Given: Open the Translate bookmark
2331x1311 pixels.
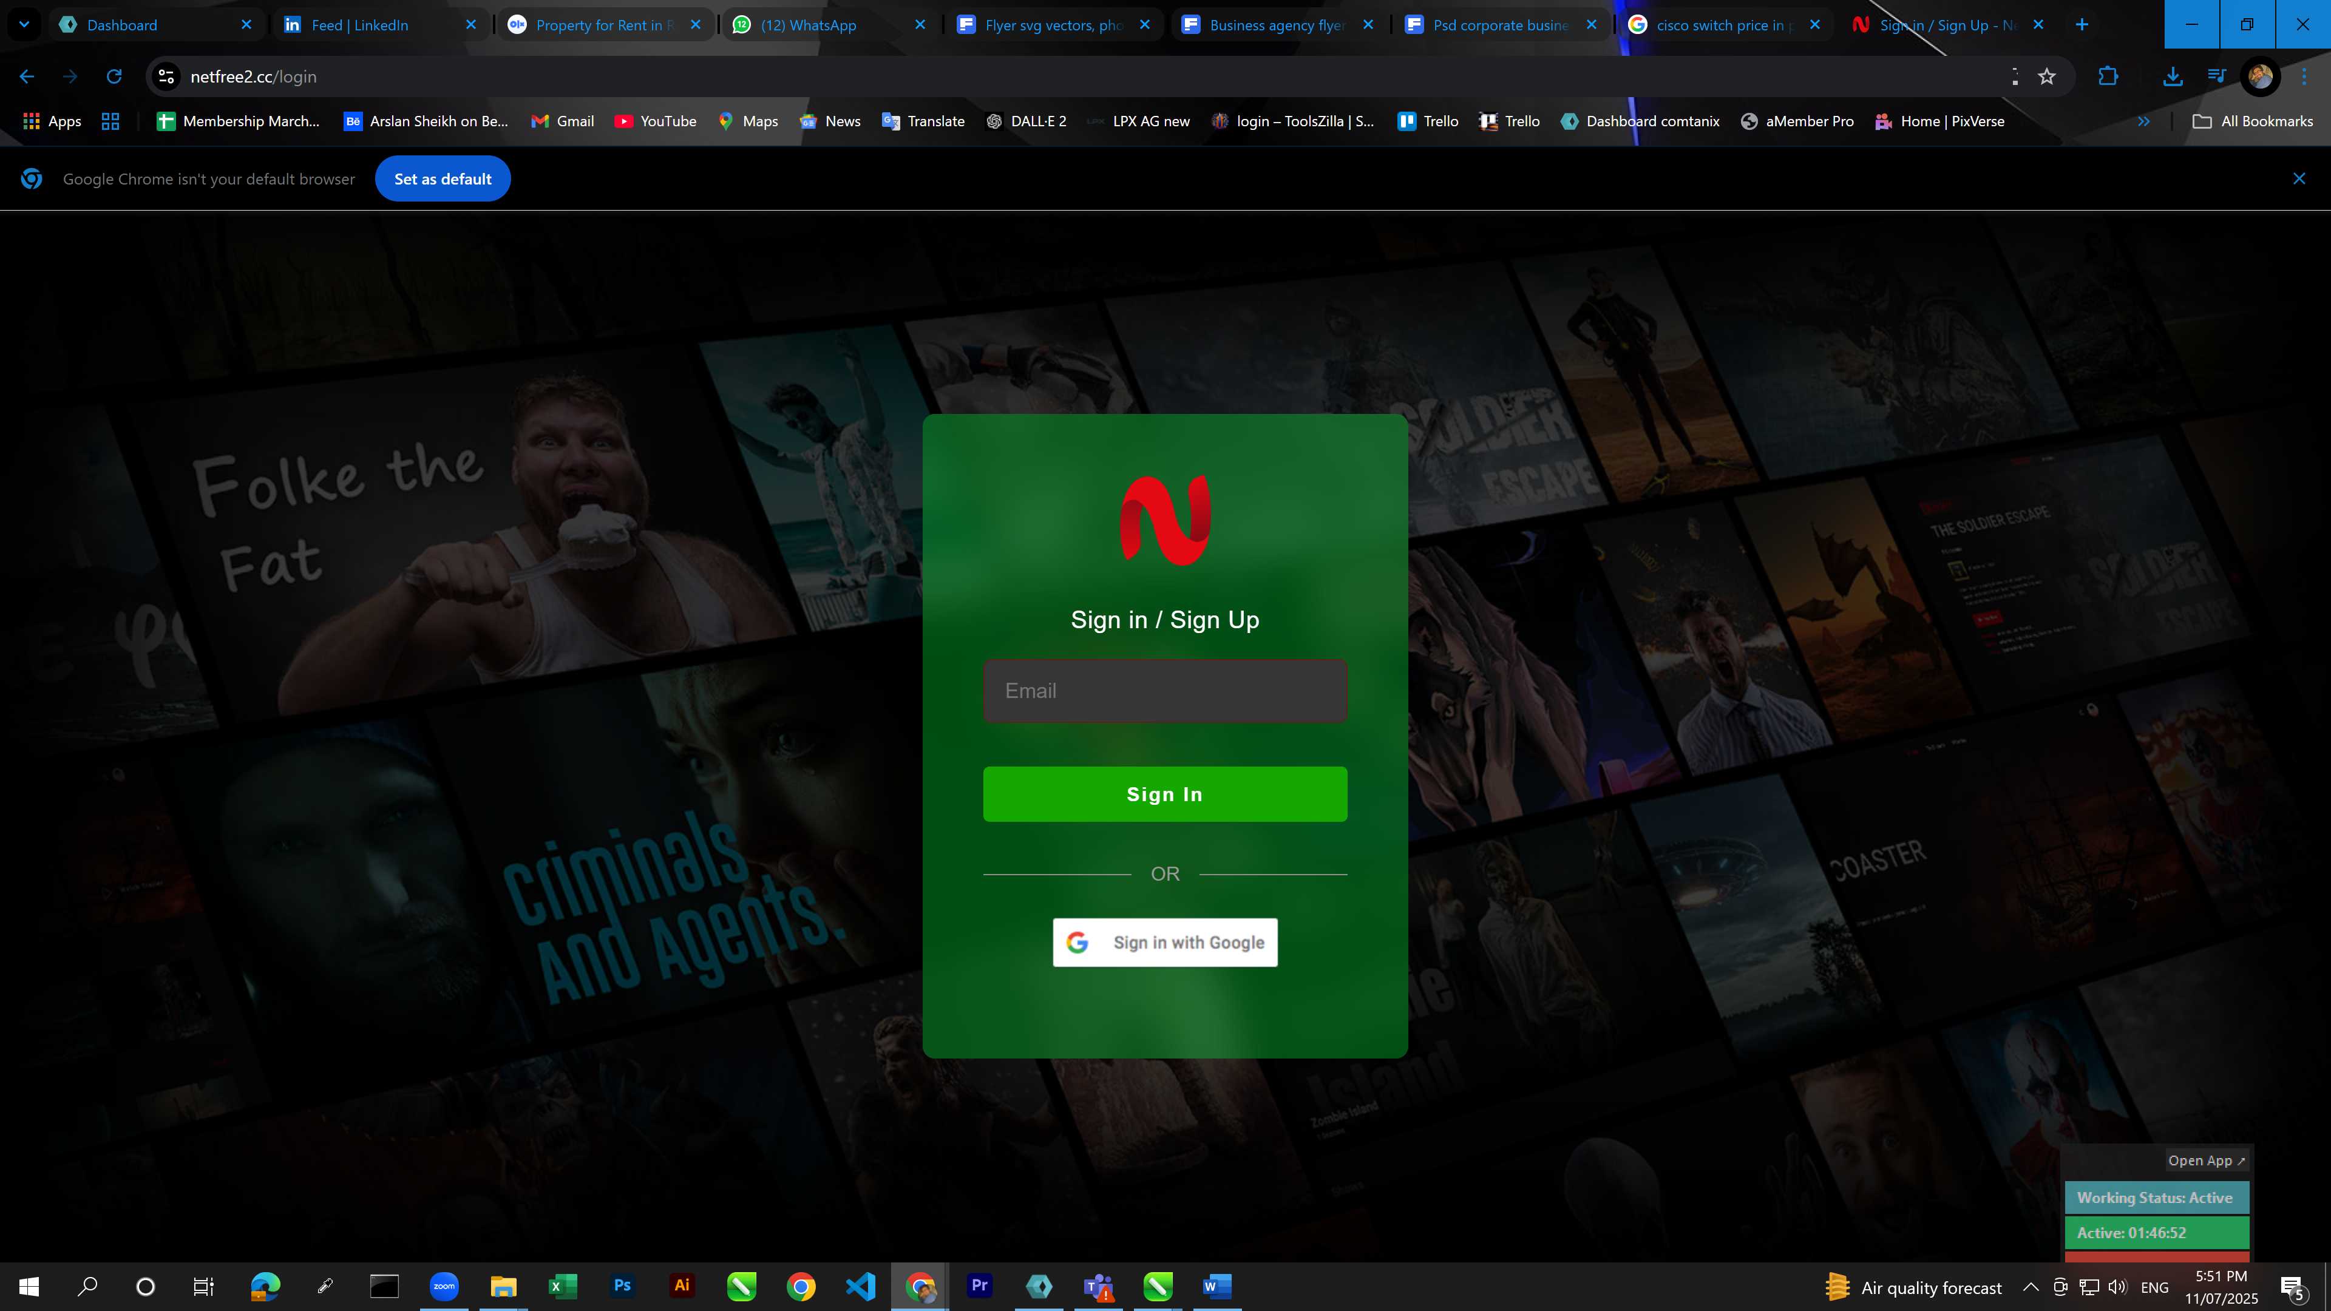Looking at the screenshot, I should 924,121.
